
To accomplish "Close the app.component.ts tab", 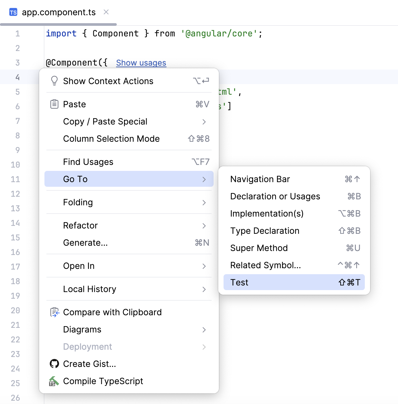I will coord(105,12).
